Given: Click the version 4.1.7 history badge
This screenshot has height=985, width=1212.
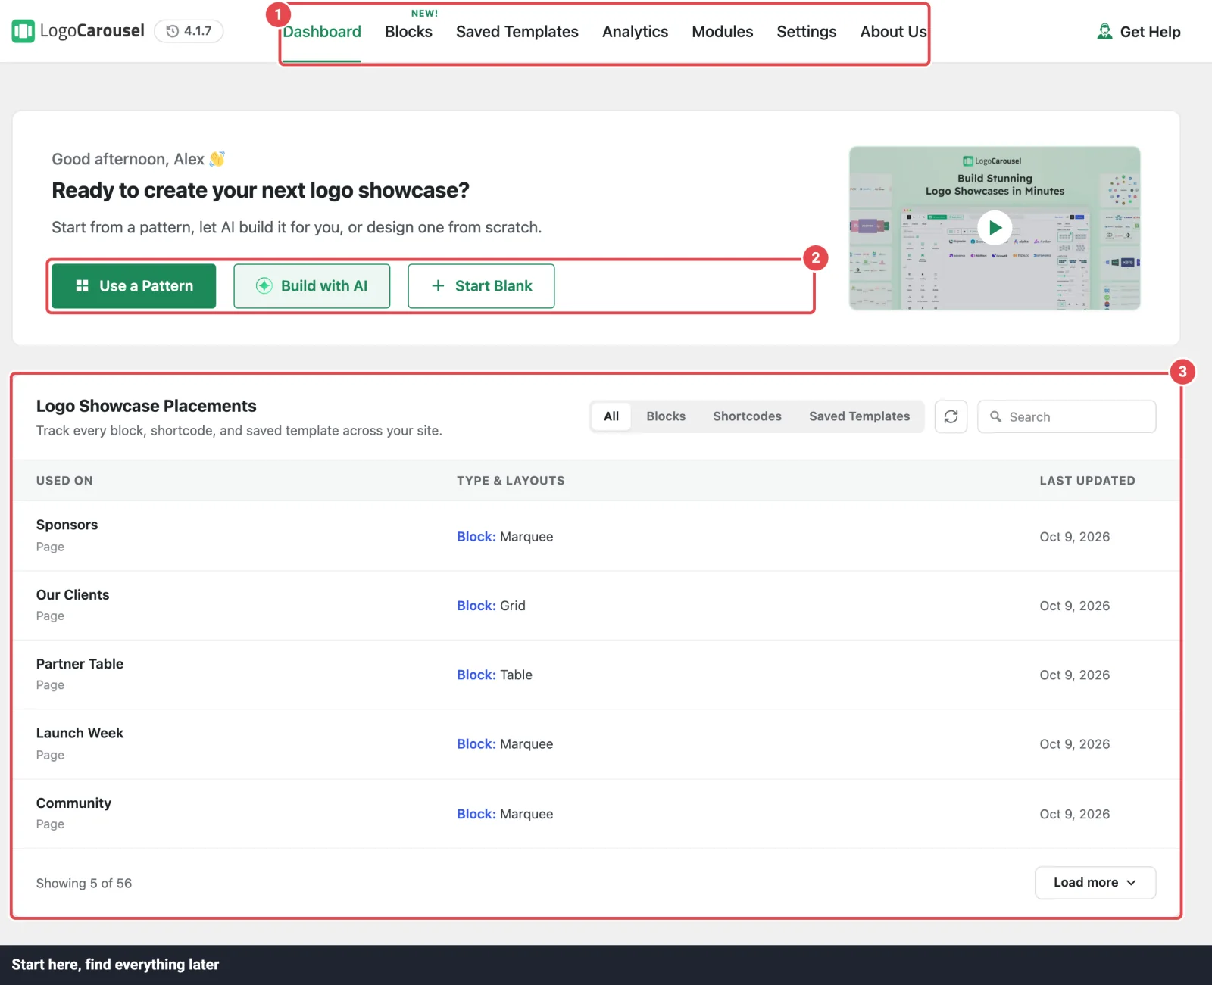Looking at the screenshot, I should 189,31.
